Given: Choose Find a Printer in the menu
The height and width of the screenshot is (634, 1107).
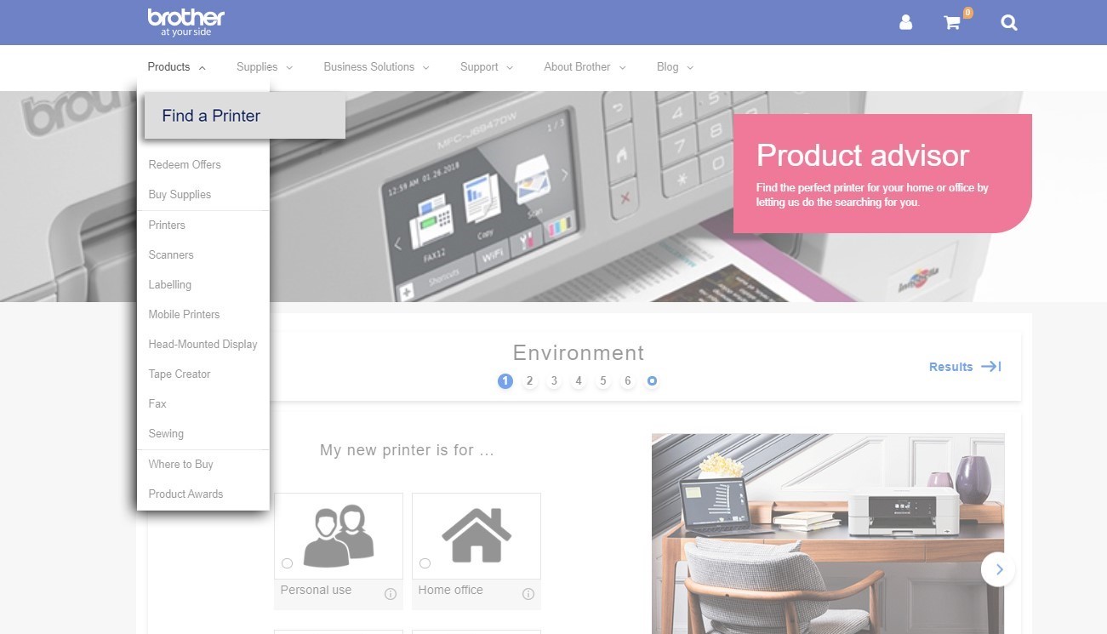Looking at the screenshot, I should coord(245,116).
